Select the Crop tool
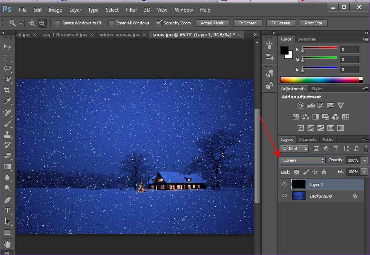 [x=7, y=90]
